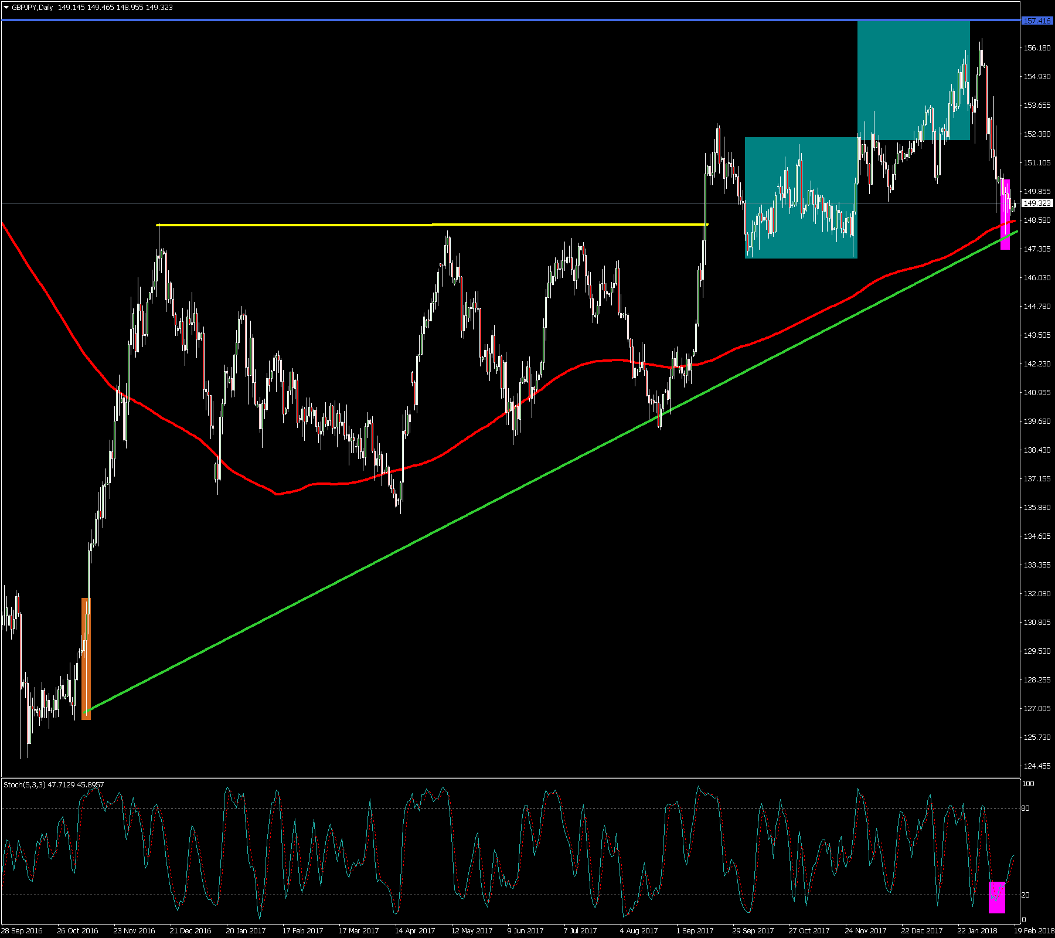Open the chart menu triangle beside GBPJPY,Daily

[x=6, y=8]
